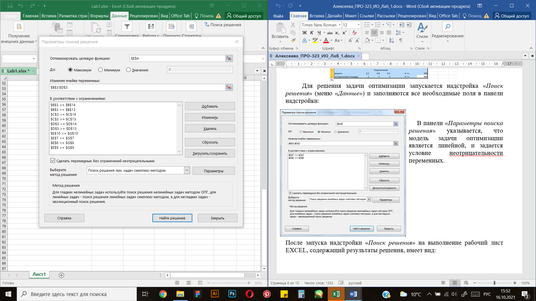536x301 pixels.
Task: Apply subscript formatting in Word
Action: tap(337, 33)
